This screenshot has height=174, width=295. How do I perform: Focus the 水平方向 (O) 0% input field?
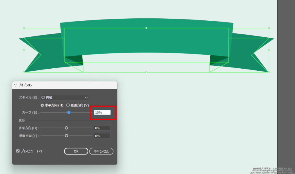pos(102,128)
